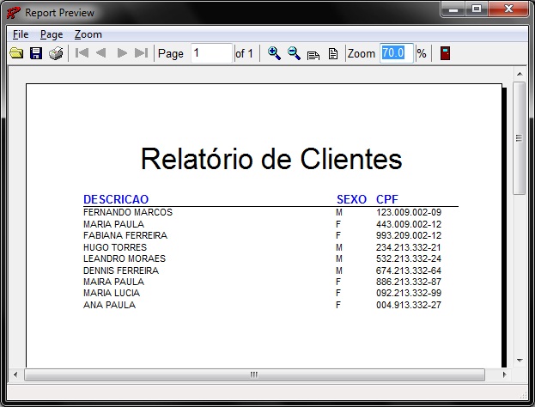535x407 pixels.
Task: Click the Zoom percentage field
Action: pos(397,53)
